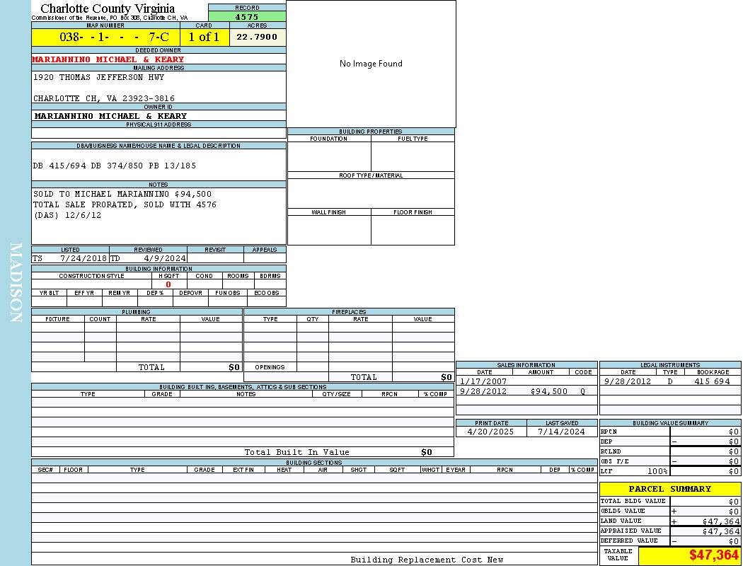Click the legal instrument book/page 415 694
This screenshot has height=566, width=743.
pos(711,381)
